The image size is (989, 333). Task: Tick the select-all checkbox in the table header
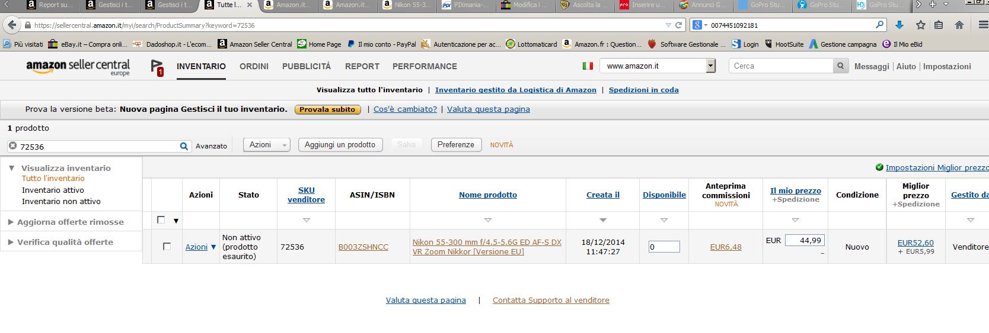coord(161,220)
